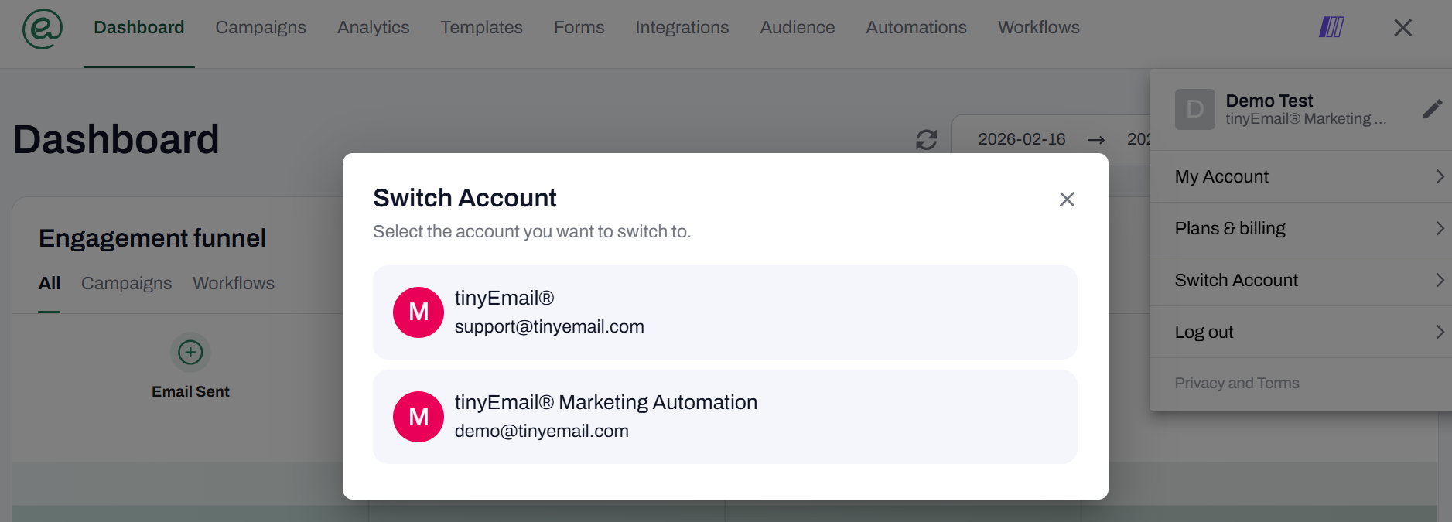Close the Switch Account dialog

(x=1067, y=200)
